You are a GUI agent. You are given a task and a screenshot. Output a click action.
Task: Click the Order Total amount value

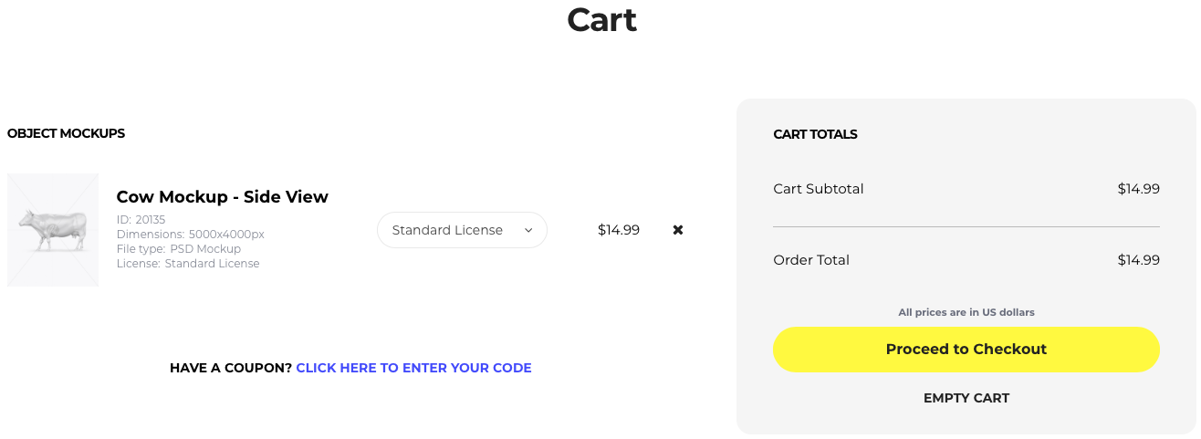tap(1139, 260)
